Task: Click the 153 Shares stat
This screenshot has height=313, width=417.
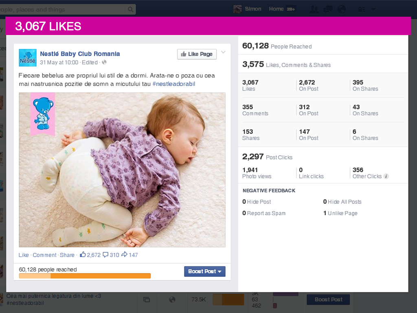Action: (251, 134)
